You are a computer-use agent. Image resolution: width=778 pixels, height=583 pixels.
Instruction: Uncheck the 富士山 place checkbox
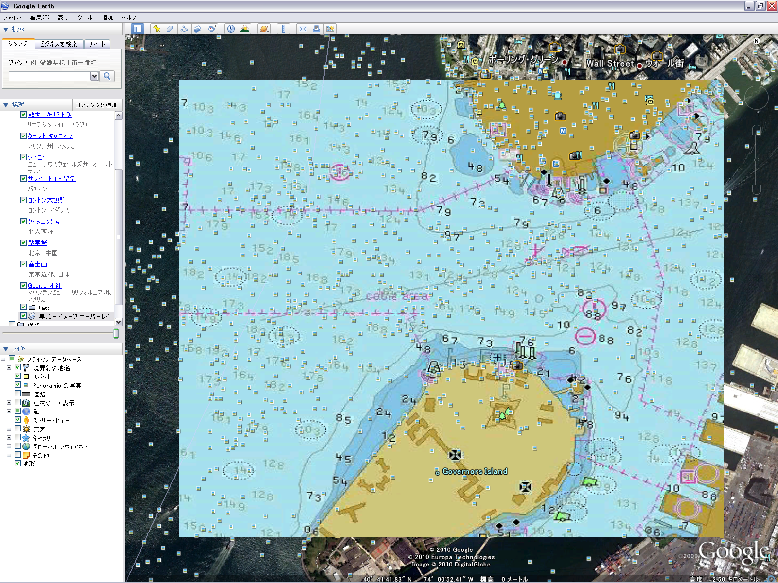(x=23, y=264)
